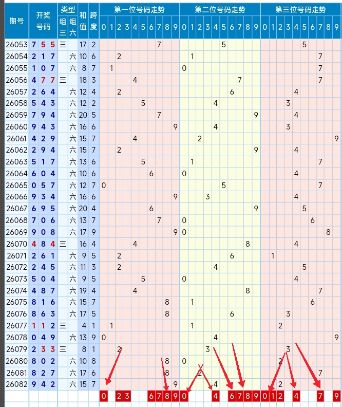This screenshot has width=342, height=407.
Task: Click the 三 type mark in row 26070
Action: point(63,244)
